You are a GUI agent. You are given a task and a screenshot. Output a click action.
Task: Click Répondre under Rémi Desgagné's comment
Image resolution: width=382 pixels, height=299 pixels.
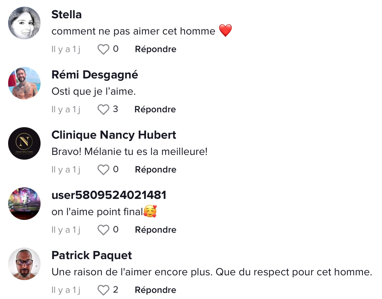(x=155, y=109)
